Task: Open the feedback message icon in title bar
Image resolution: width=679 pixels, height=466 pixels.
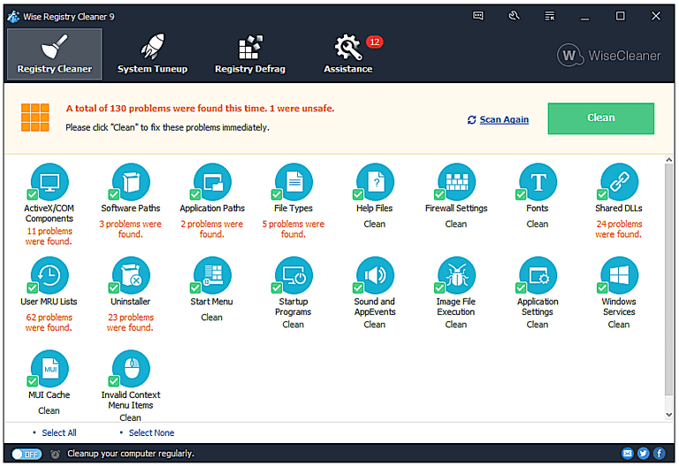Action: click(478, 16)
